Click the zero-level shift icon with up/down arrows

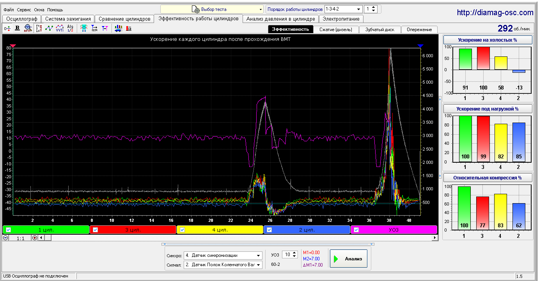coord(7,28)
